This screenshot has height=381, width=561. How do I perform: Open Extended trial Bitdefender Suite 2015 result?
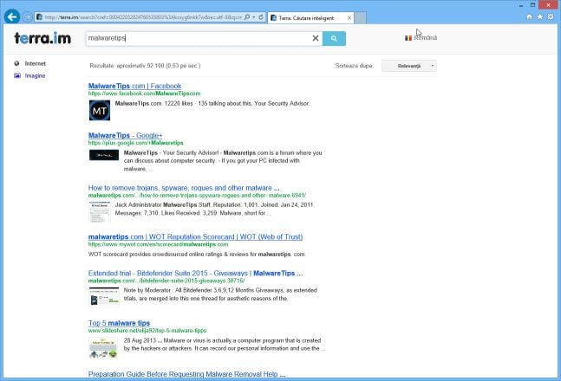coord(195,274)
